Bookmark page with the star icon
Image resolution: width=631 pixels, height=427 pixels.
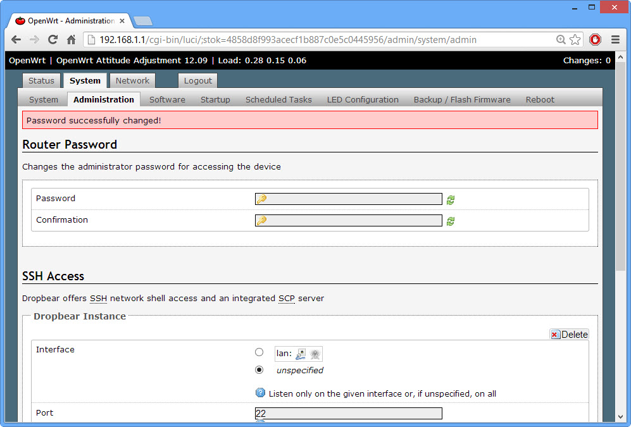click(x=575, y=39)
